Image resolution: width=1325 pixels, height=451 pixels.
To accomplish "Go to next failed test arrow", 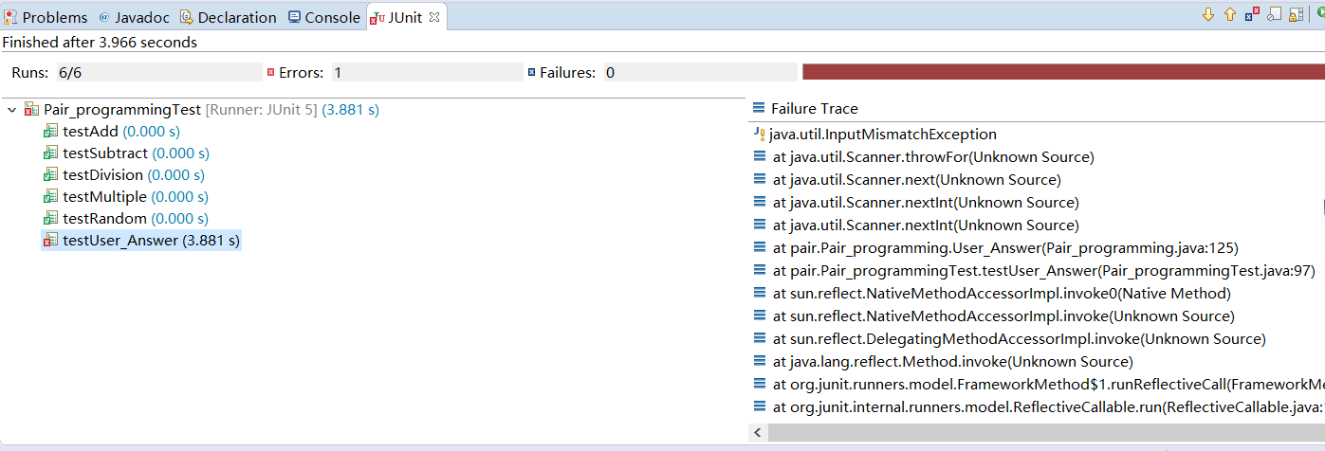I will 1208,14.
